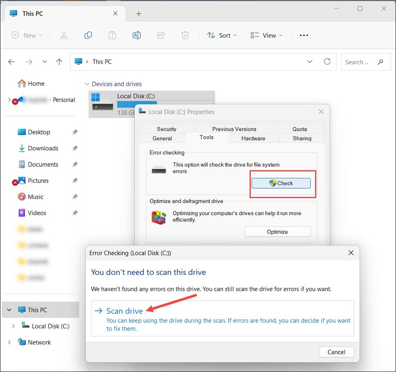Screen dimensions: 396x372
Task: Switch to the Previous Versions tab
Action: pos(234,129)
